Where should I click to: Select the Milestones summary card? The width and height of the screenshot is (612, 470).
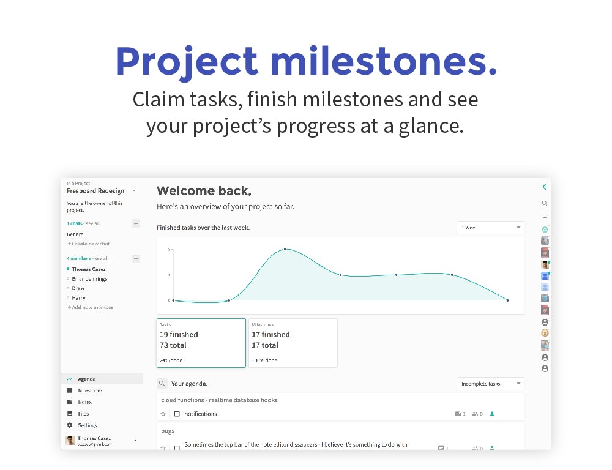click(x=293, y=343)
